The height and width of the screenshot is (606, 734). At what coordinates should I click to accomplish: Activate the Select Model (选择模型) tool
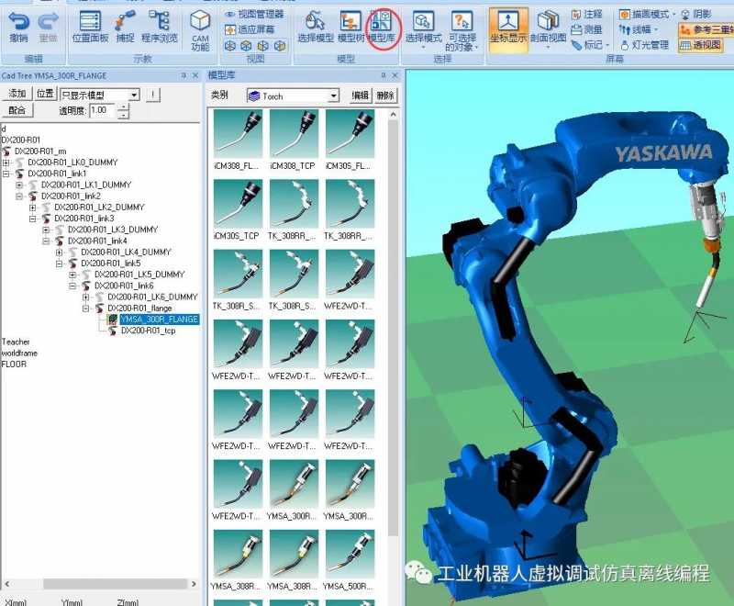pyautogui.click(x=316, y=27)
